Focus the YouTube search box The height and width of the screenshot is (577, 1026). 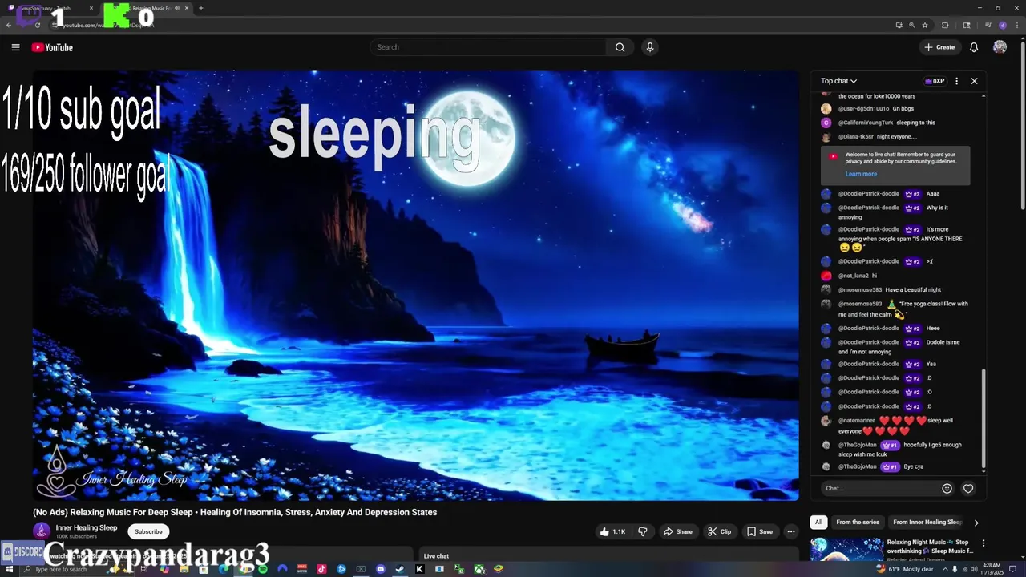489,47
